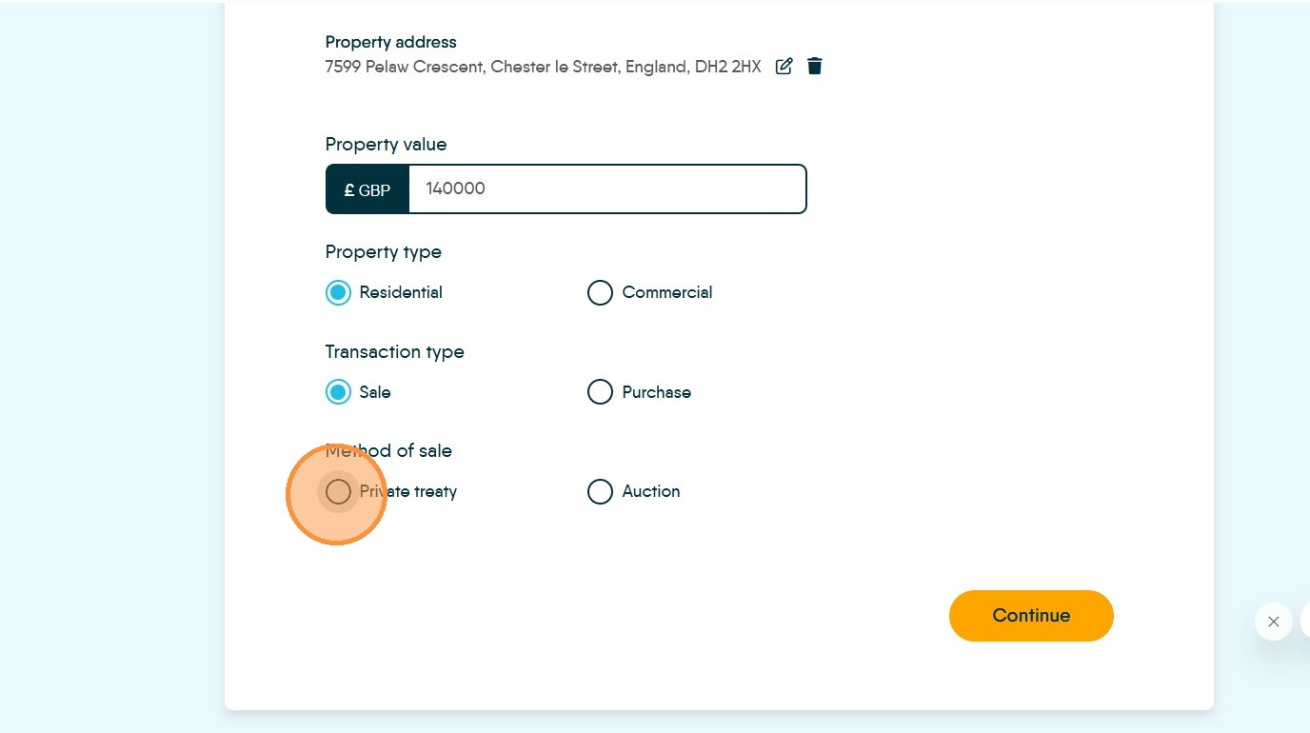The width and height of the screenshot is (1310, 733).
Task: Select the Sale transaction type radio
Action: (x=338, y=392)
